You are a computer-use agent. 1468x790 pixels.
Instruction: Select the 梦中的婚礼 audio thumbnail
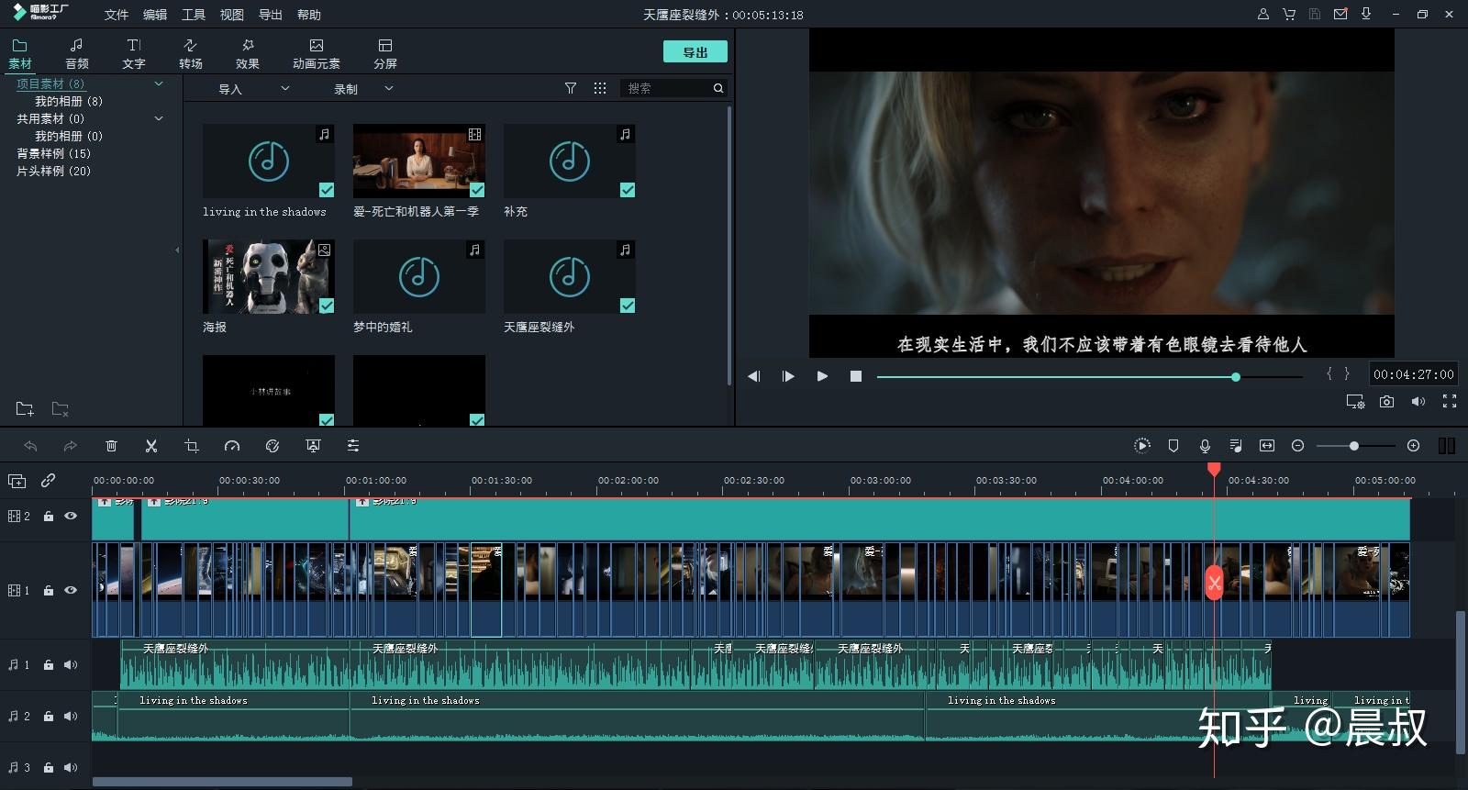click(x=419, y=277)
